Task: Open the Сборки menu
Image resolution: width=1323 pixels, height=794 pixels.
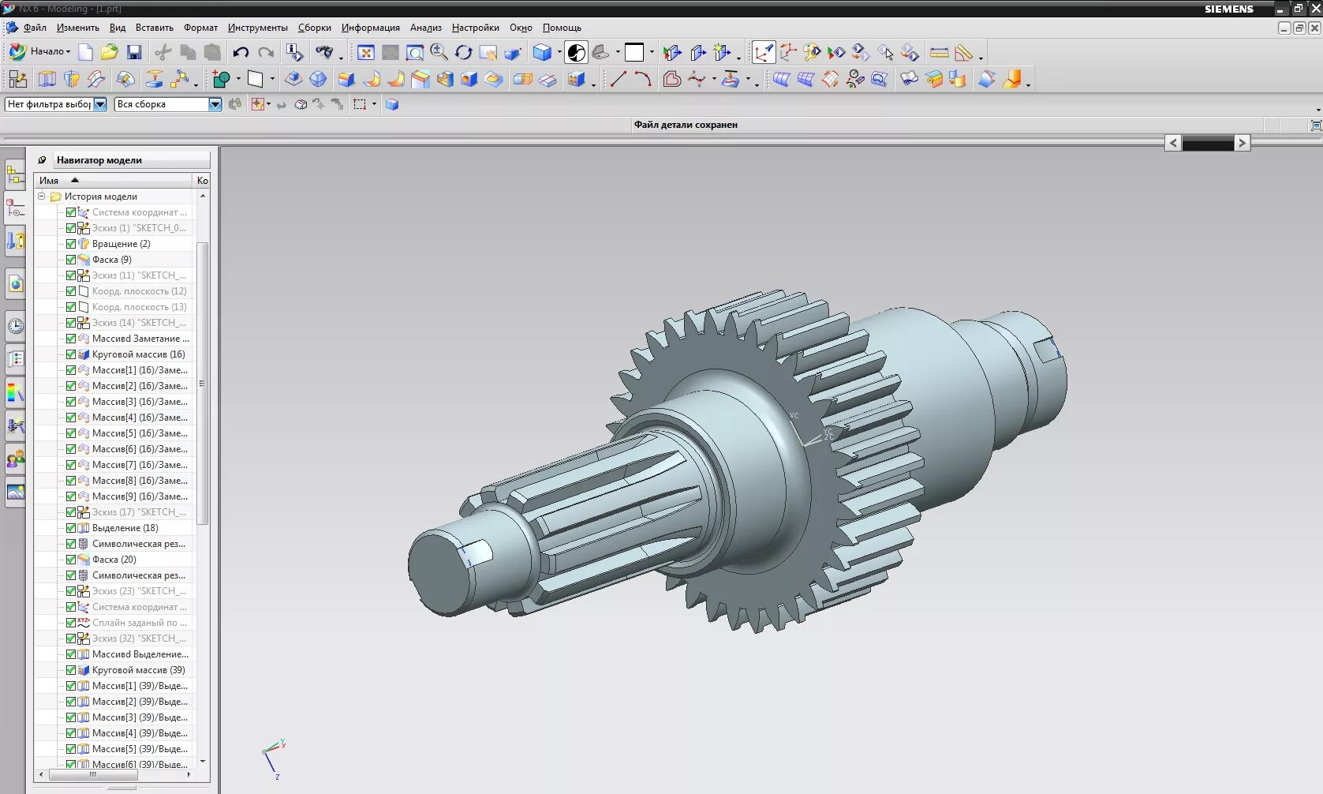Action: [315, 28]
